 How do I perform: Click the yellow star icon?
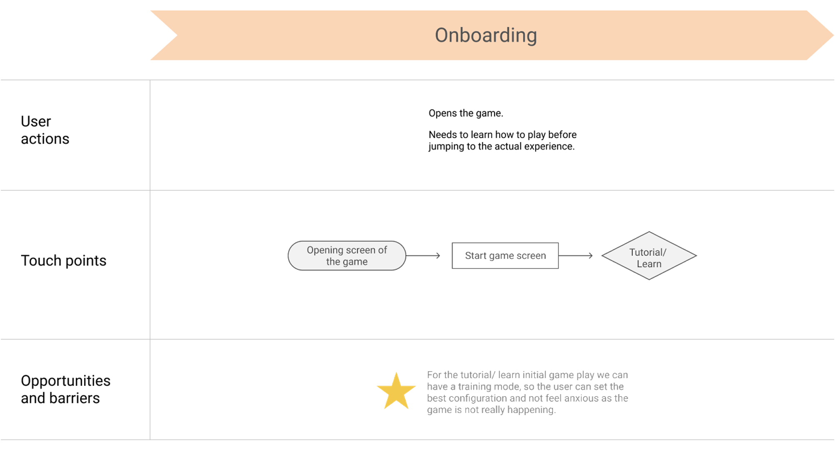coord(396,392)
